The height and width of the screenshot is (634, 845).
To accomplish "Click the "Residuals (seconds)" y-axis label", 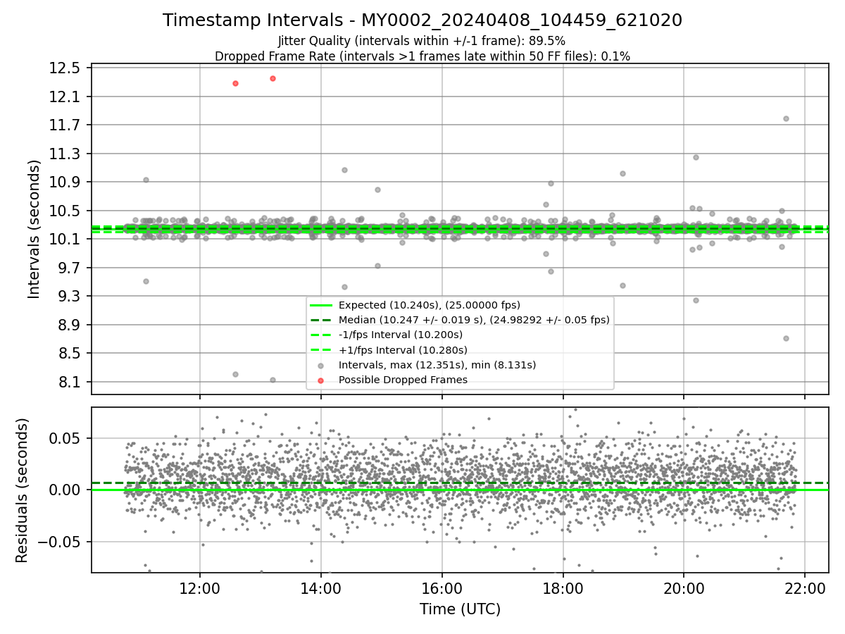I will pos(22,490).
